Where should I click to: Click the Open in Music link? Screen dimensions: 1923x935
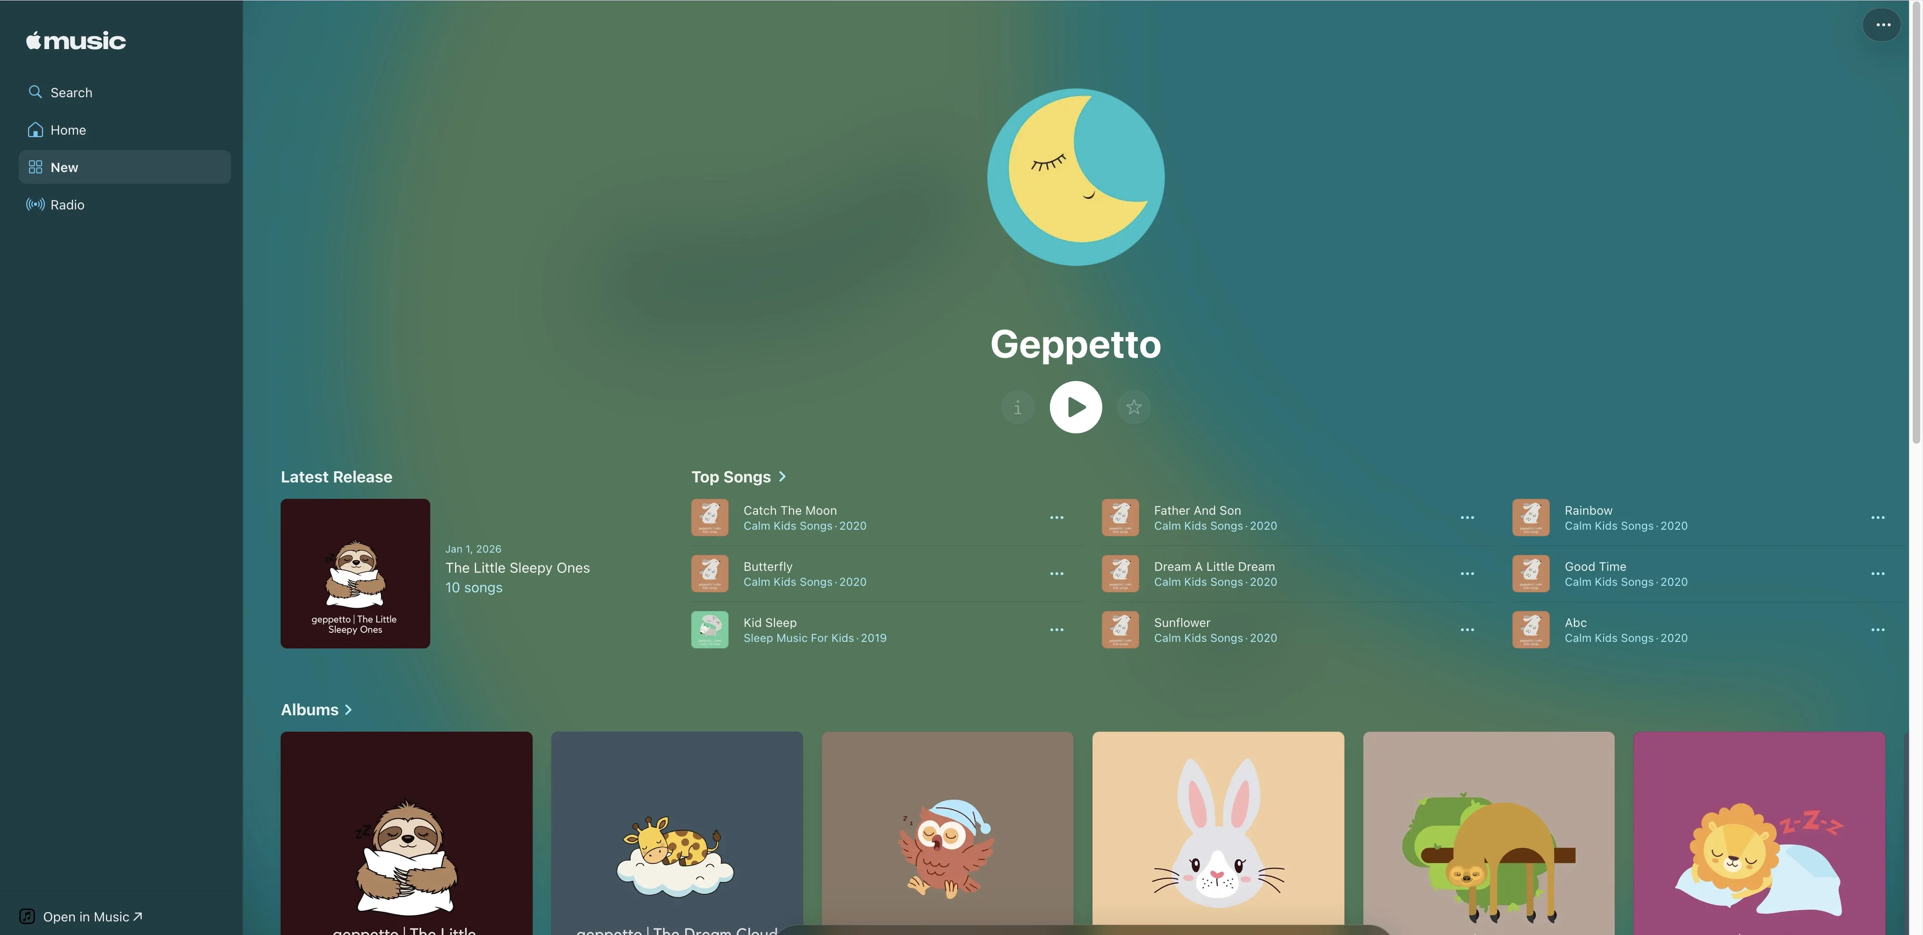(x=80, y=916)
